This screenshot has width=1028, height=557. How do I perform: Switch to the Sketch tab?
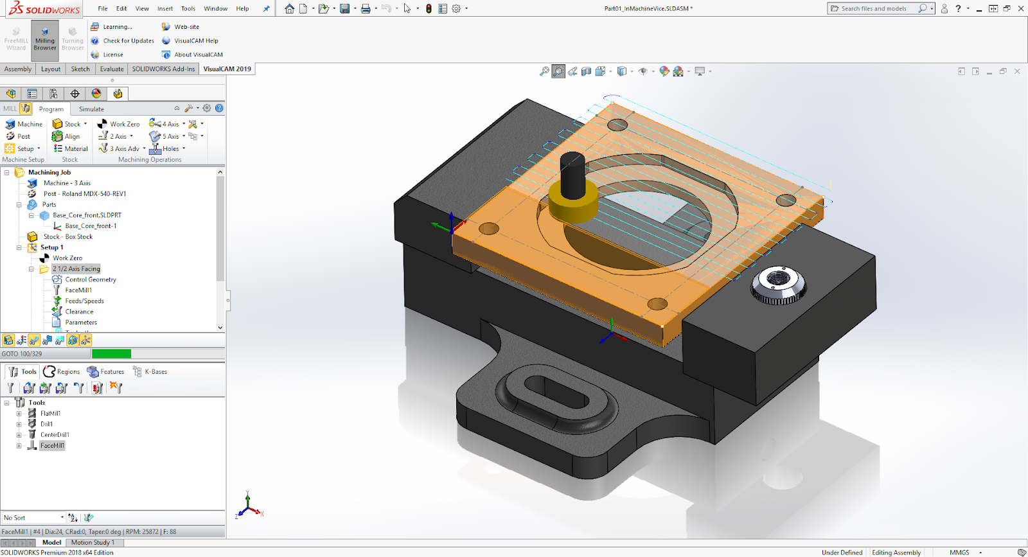coord(80,69)
